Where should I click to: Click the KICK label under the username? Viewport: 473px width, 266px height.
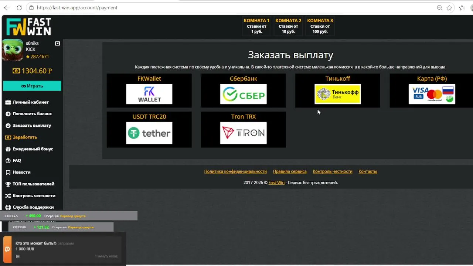[31, 50]
